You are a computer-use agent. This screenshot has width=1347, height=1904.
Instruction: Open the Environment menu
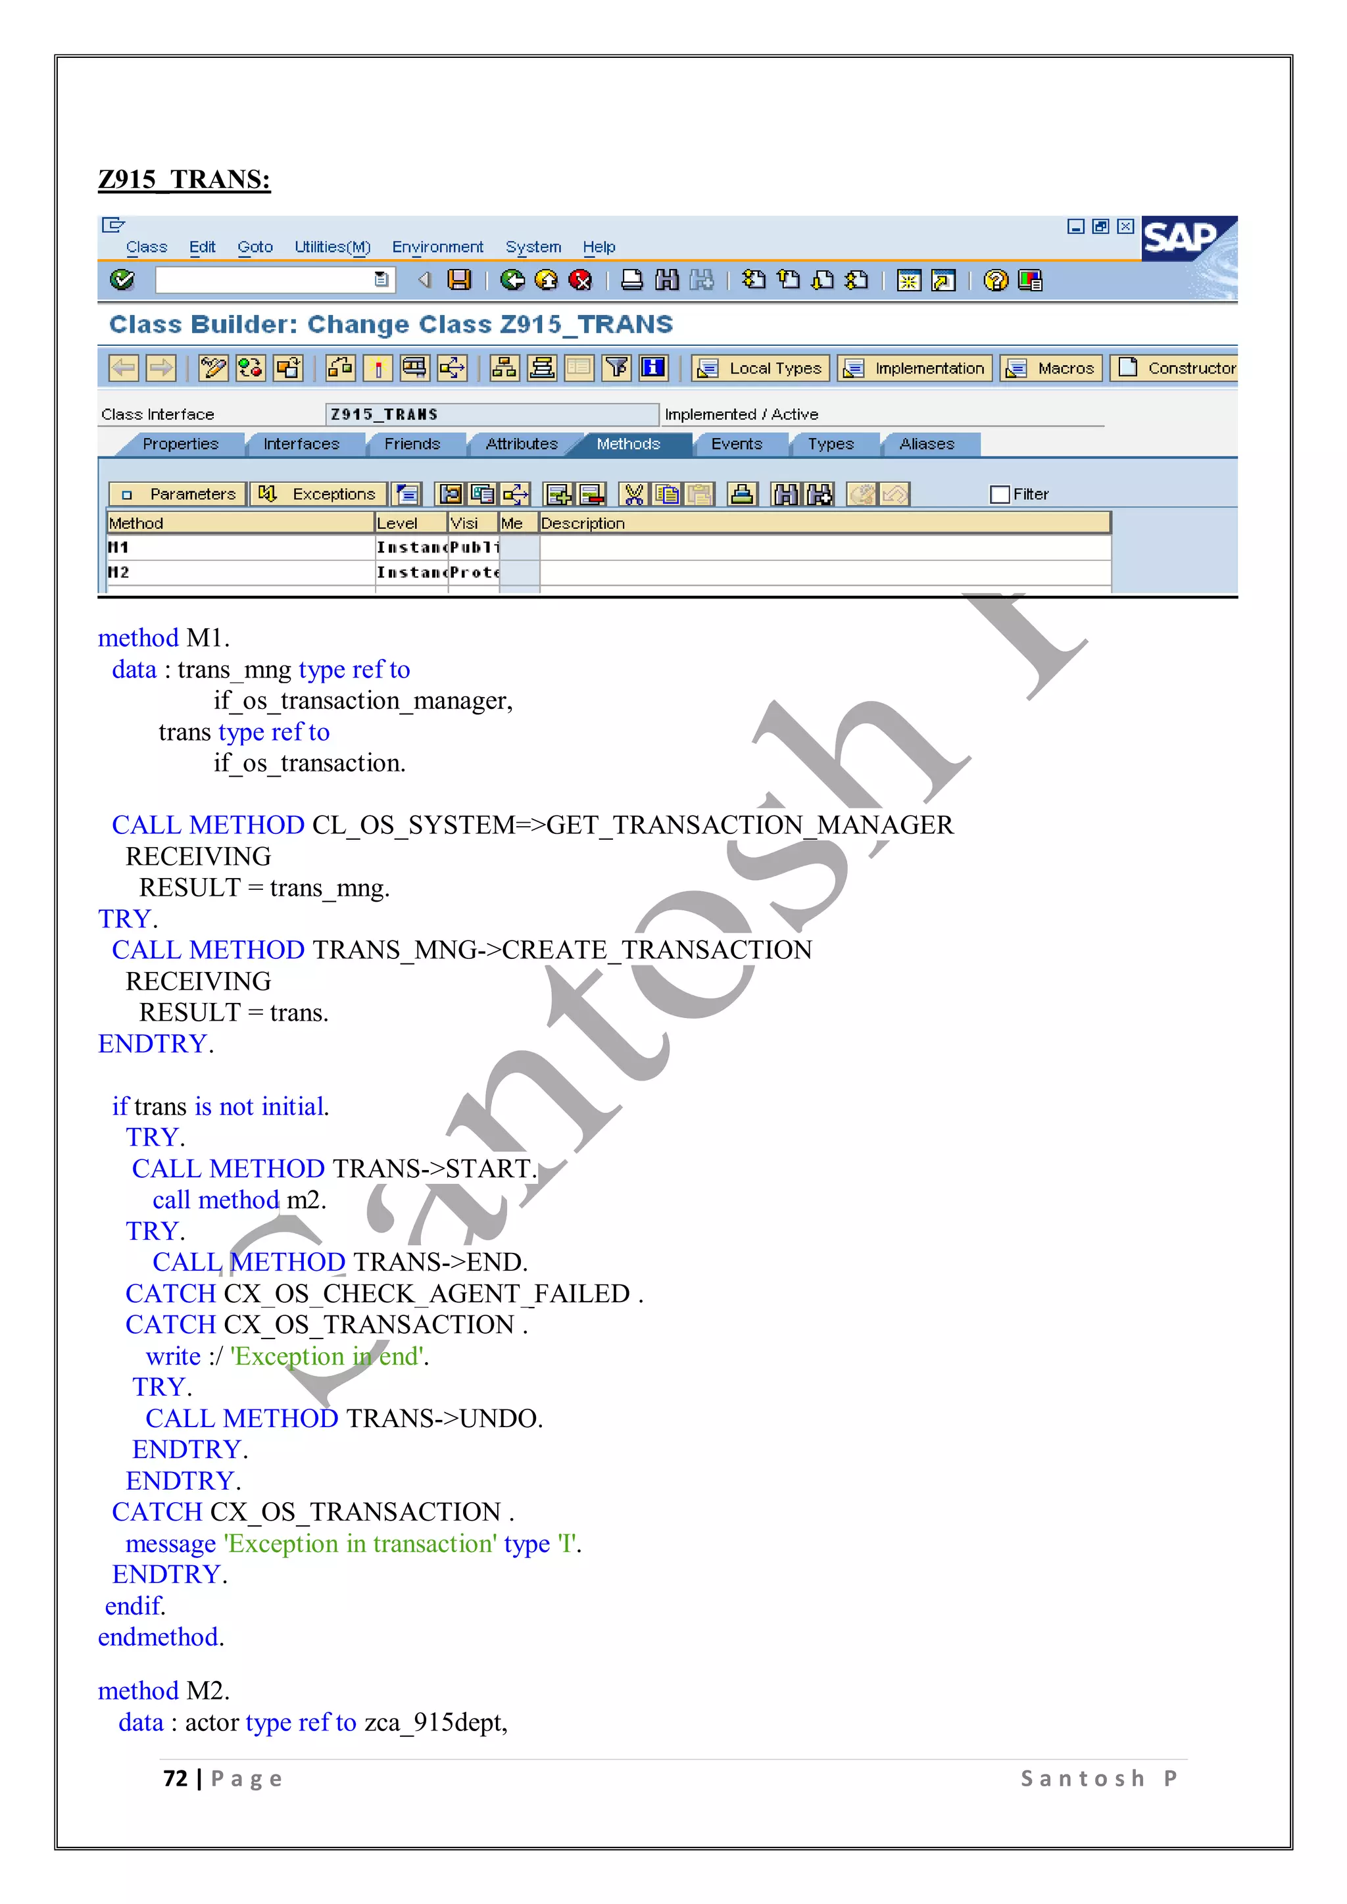[438, 247]
